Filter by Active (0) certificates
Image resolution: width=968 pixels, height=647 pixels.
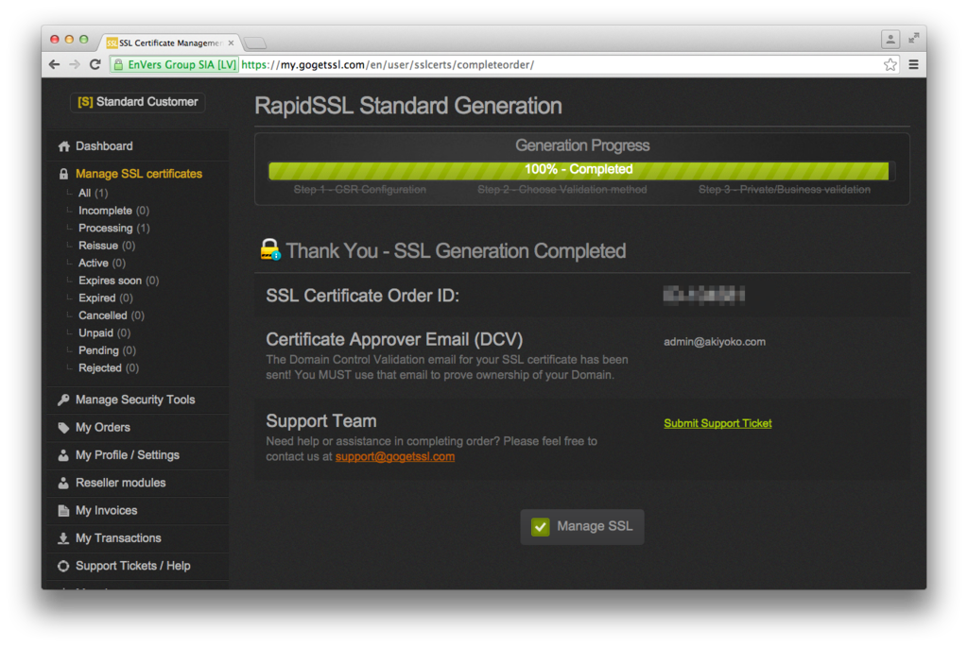[x=102, y=263]
